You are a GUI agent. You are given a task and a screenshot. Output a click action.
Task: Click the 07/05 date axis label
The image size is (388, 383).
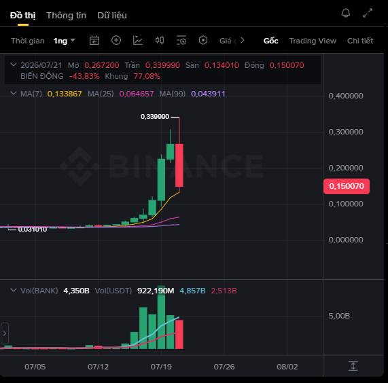(35, 367)
